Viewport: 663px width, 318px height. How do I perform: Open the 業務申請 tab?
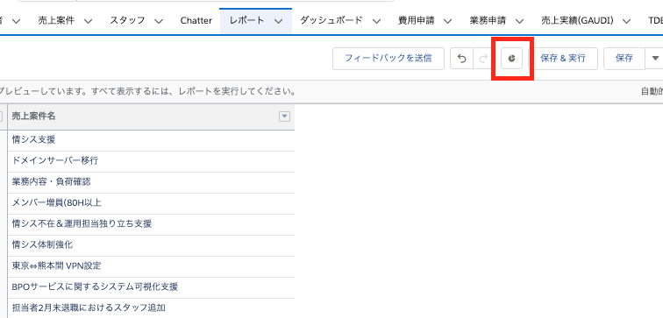tap(488, 20)
